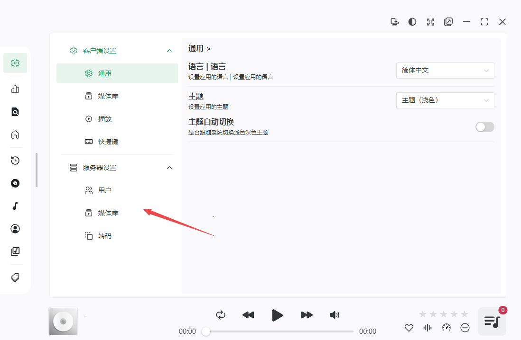The height and width of the screenshot is (340, 521).
Task: Open 用户 under server settings
Action: [x=104, y=190]
